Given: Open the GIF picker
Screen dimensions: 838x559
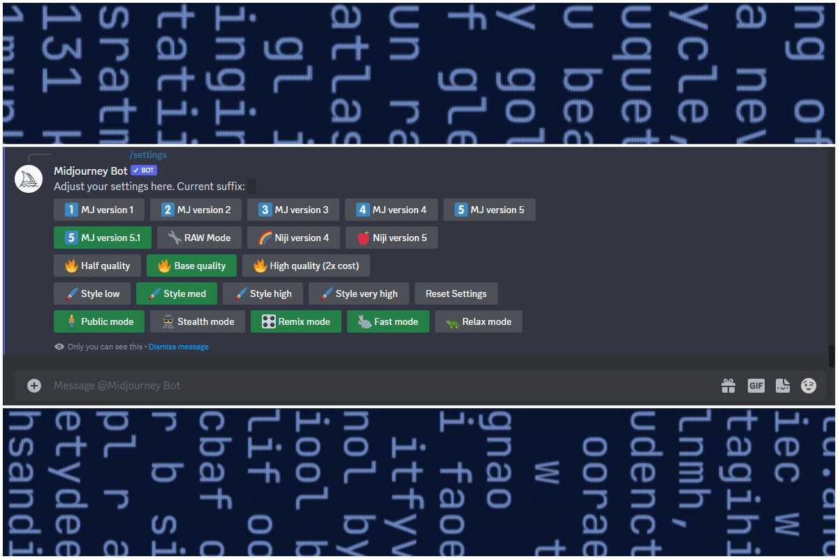Looking at the screenshot, I should (x=756, y=386).
